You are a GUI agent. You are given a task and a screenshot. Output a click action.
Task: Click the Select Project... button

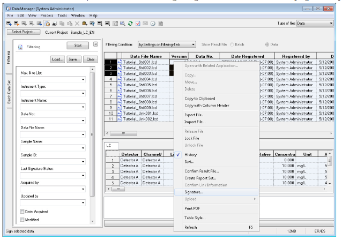tap(24, 32)
